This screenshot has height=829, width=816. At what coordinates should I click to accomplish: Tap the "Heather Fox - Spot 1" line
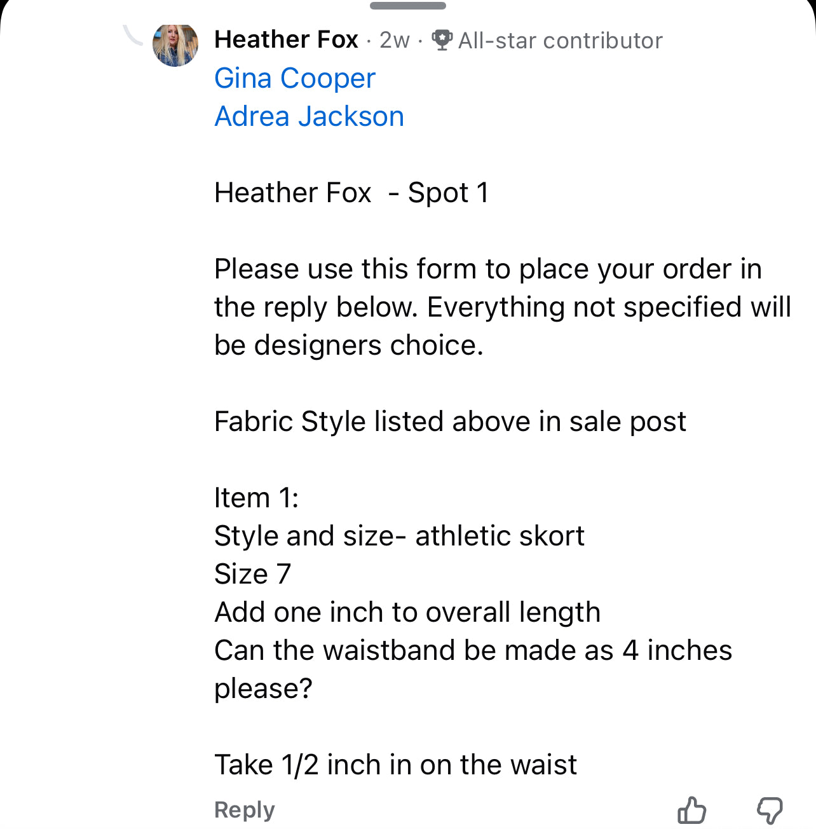point(351,193)
